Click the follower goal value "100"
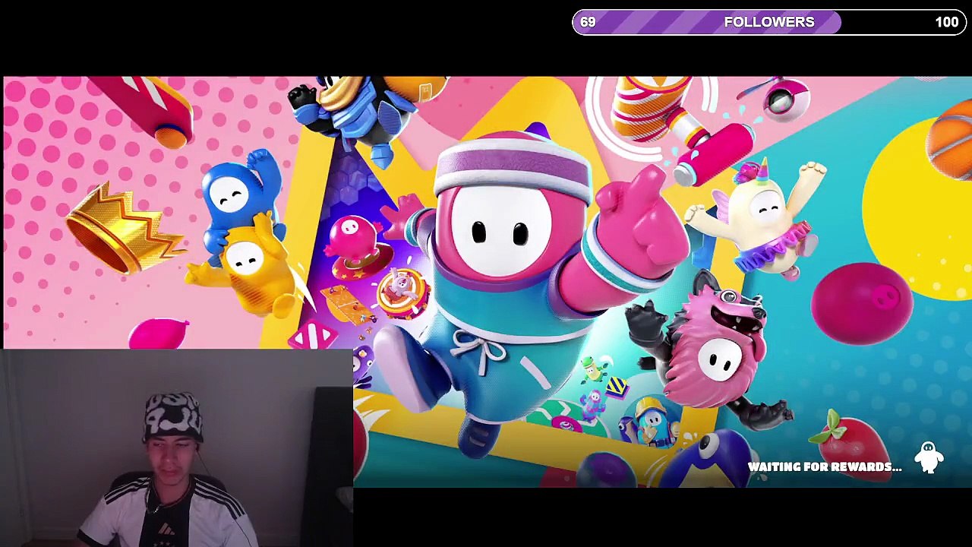972x547 pixels. [x=946, y=22]
